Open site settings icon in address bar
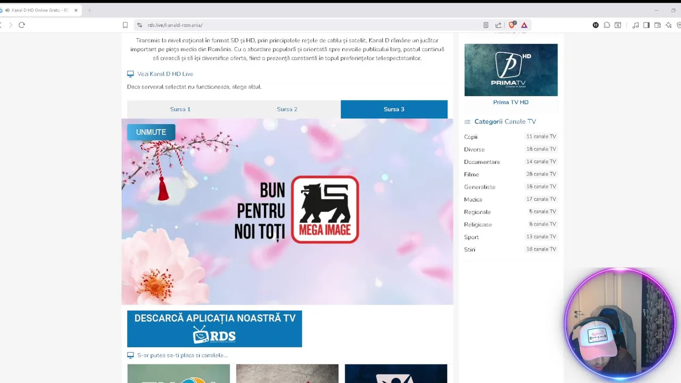Image resolution: width=681 pixels, height=383 pixels. pos(139,25)
